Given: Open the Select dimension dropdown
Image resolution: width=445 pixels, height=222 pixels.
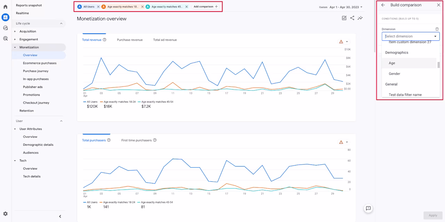Looking at the screenshot, I should click(x=411, y=36).
